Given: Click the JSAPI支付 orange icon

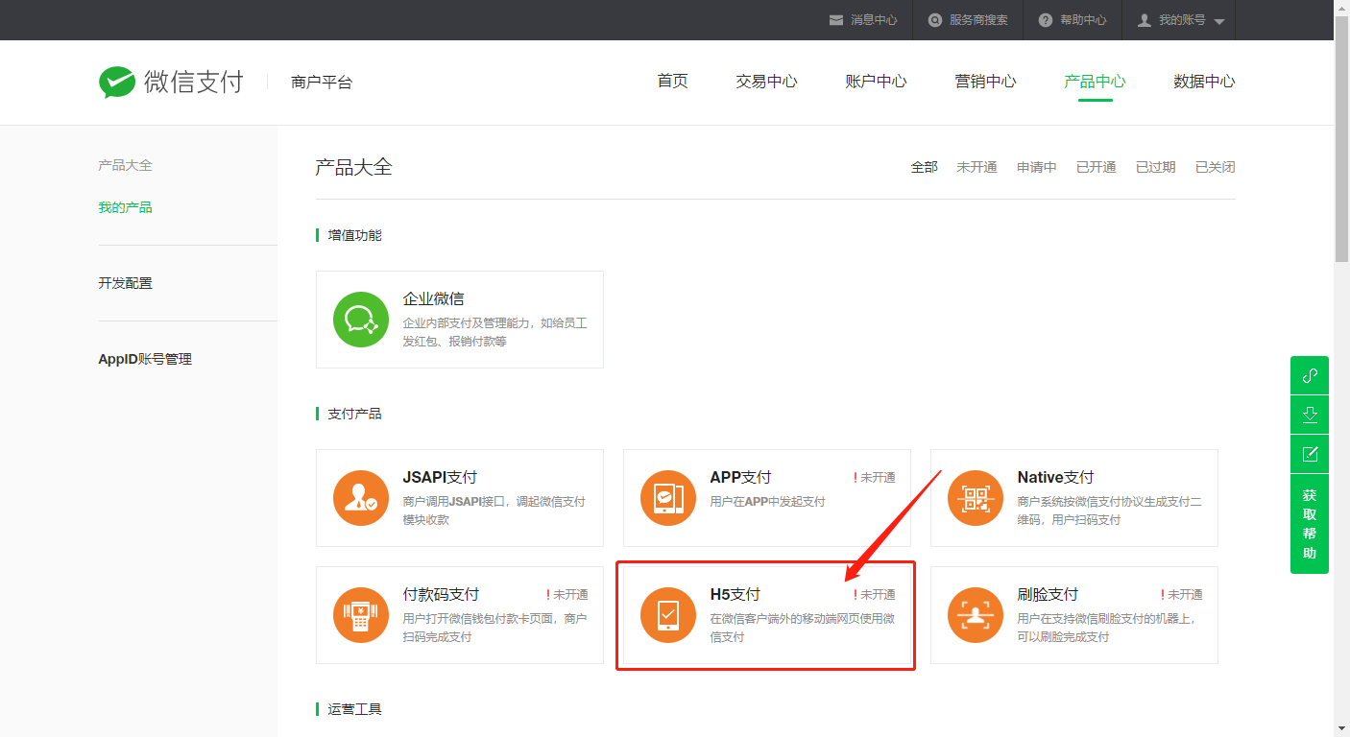Looking at the screenshot, I should tap(361, 498).
